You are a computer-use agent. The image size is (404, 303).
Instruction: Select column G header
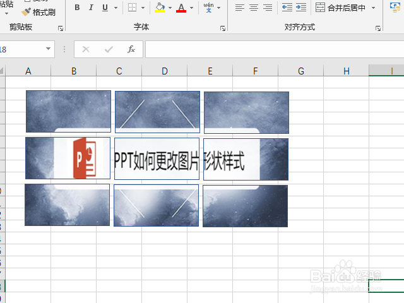point(301,71)
